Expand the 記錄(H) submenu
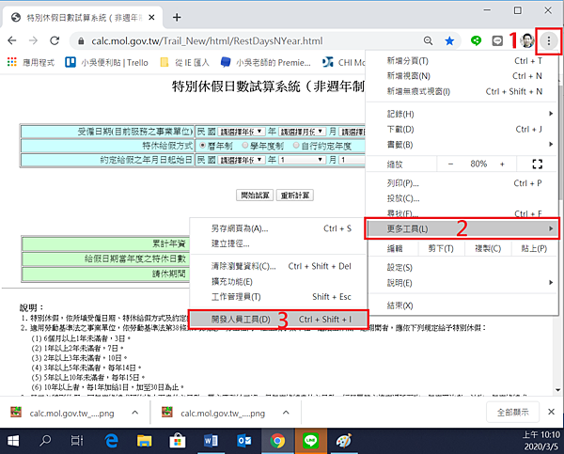This screenshot has width=564, height=454. click(462, 114)
